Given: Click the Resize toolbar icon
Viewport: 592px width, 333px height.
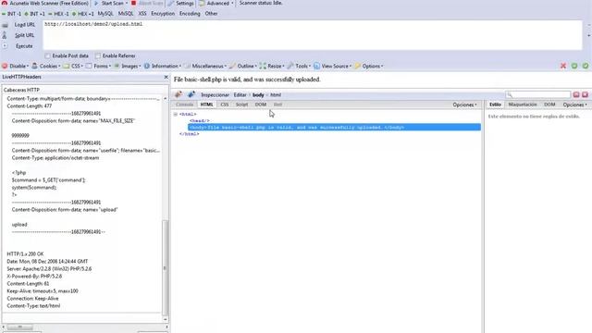Looking at the screenshot, I should (263, 66).
